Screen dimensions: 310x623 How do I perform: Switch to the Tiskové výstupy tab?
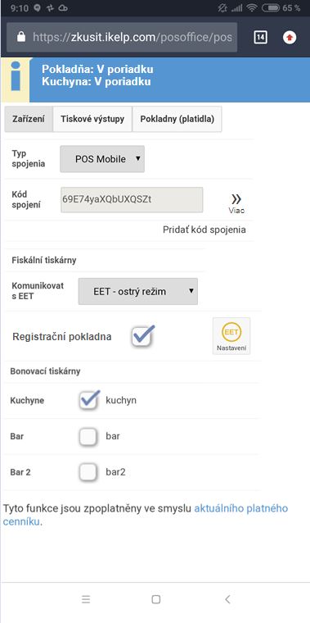(x=92, y=119)
